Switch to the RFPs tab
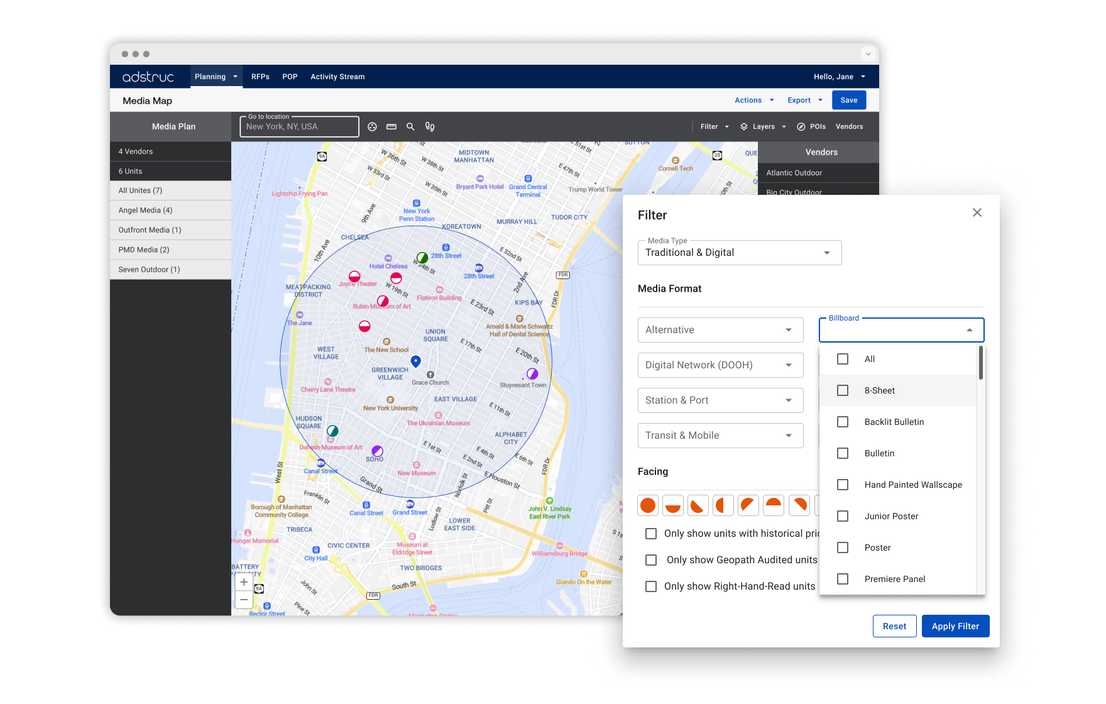The height and width of the screenshot is (704, 1106). click(260, 76)
